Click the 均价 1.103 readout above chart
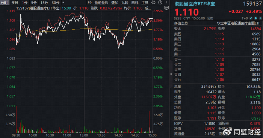The image size is (263, 138). point(133,8)
